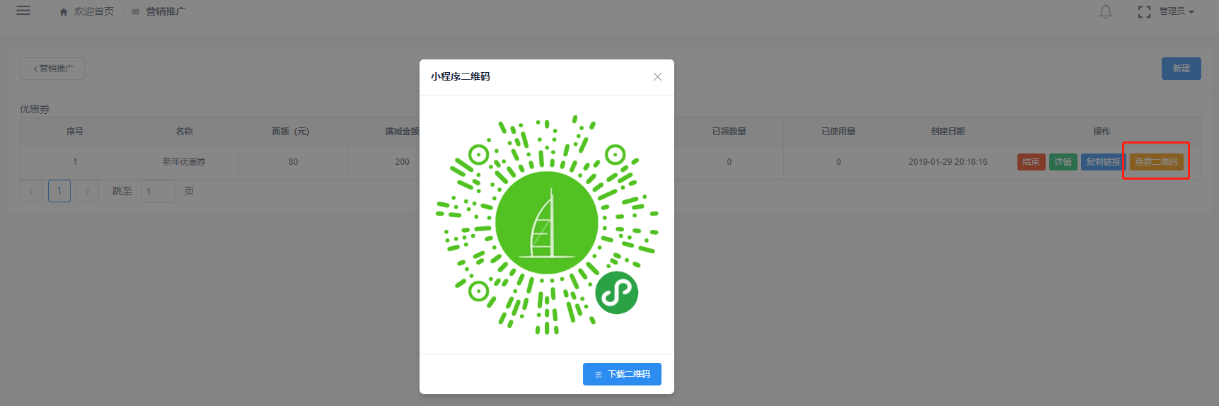1219x406 pixels.
Task: Toggle fullscreen mode icon
Action: [1144, 12]
